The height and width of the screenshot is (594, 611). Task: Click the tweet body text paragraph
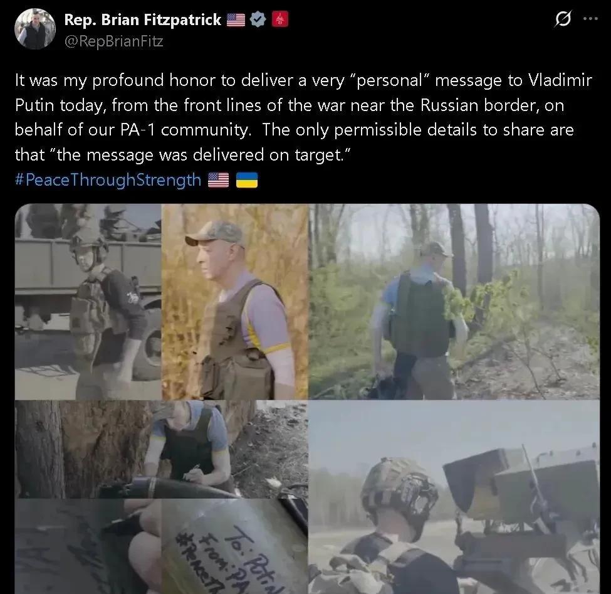(x=303, y=117)
